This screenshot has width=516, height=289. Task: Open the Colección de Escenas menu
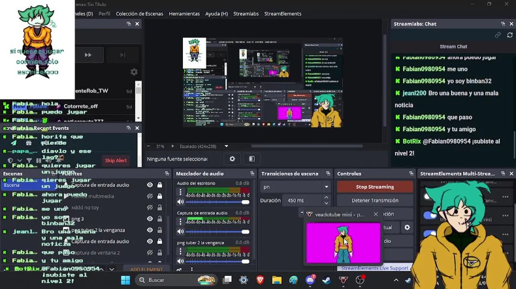pyautogui.click(x=139, y=14)
